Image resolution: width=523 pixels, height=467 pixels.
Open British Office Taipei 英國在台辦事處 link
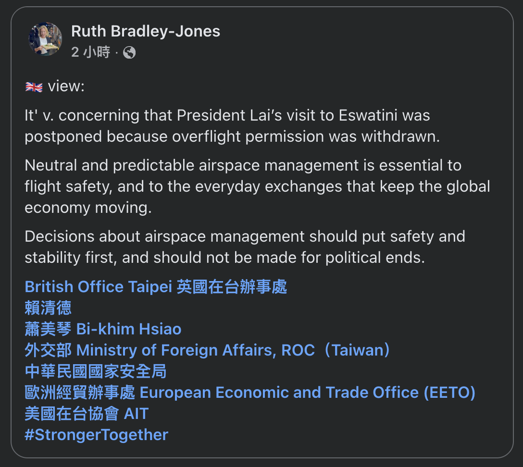click(156, 287)
